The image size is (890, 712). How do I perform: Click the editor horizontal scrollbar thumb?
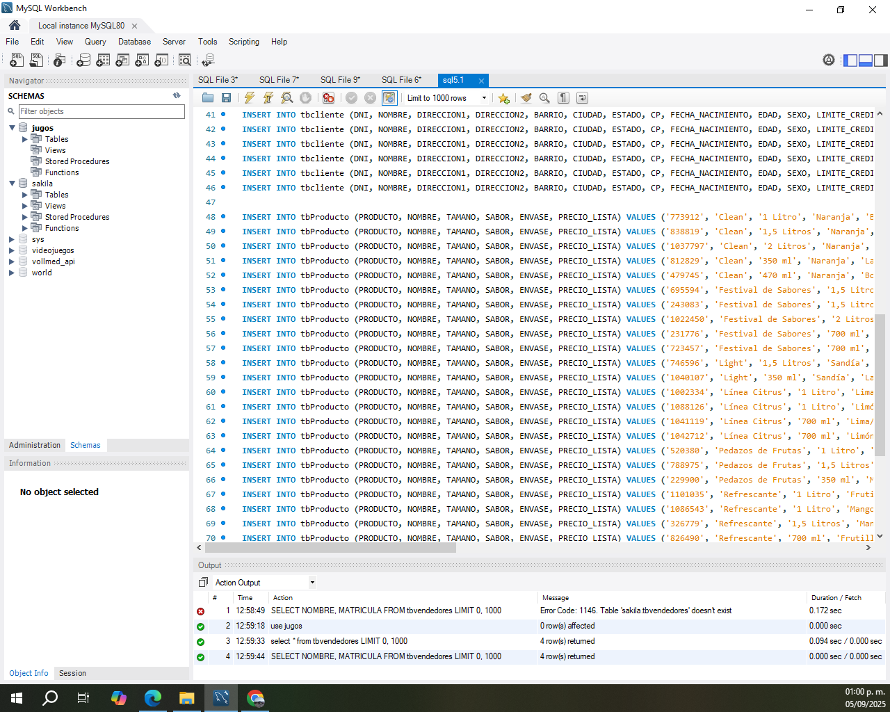330,547
